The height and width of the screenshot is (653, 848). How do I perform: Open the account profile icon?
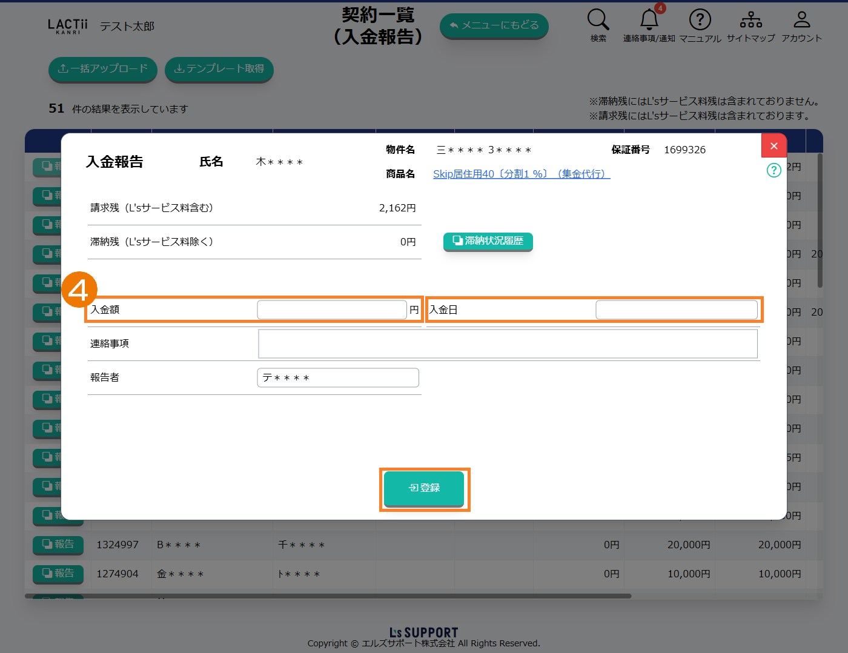pyautogui.click(x=801, y=20)
